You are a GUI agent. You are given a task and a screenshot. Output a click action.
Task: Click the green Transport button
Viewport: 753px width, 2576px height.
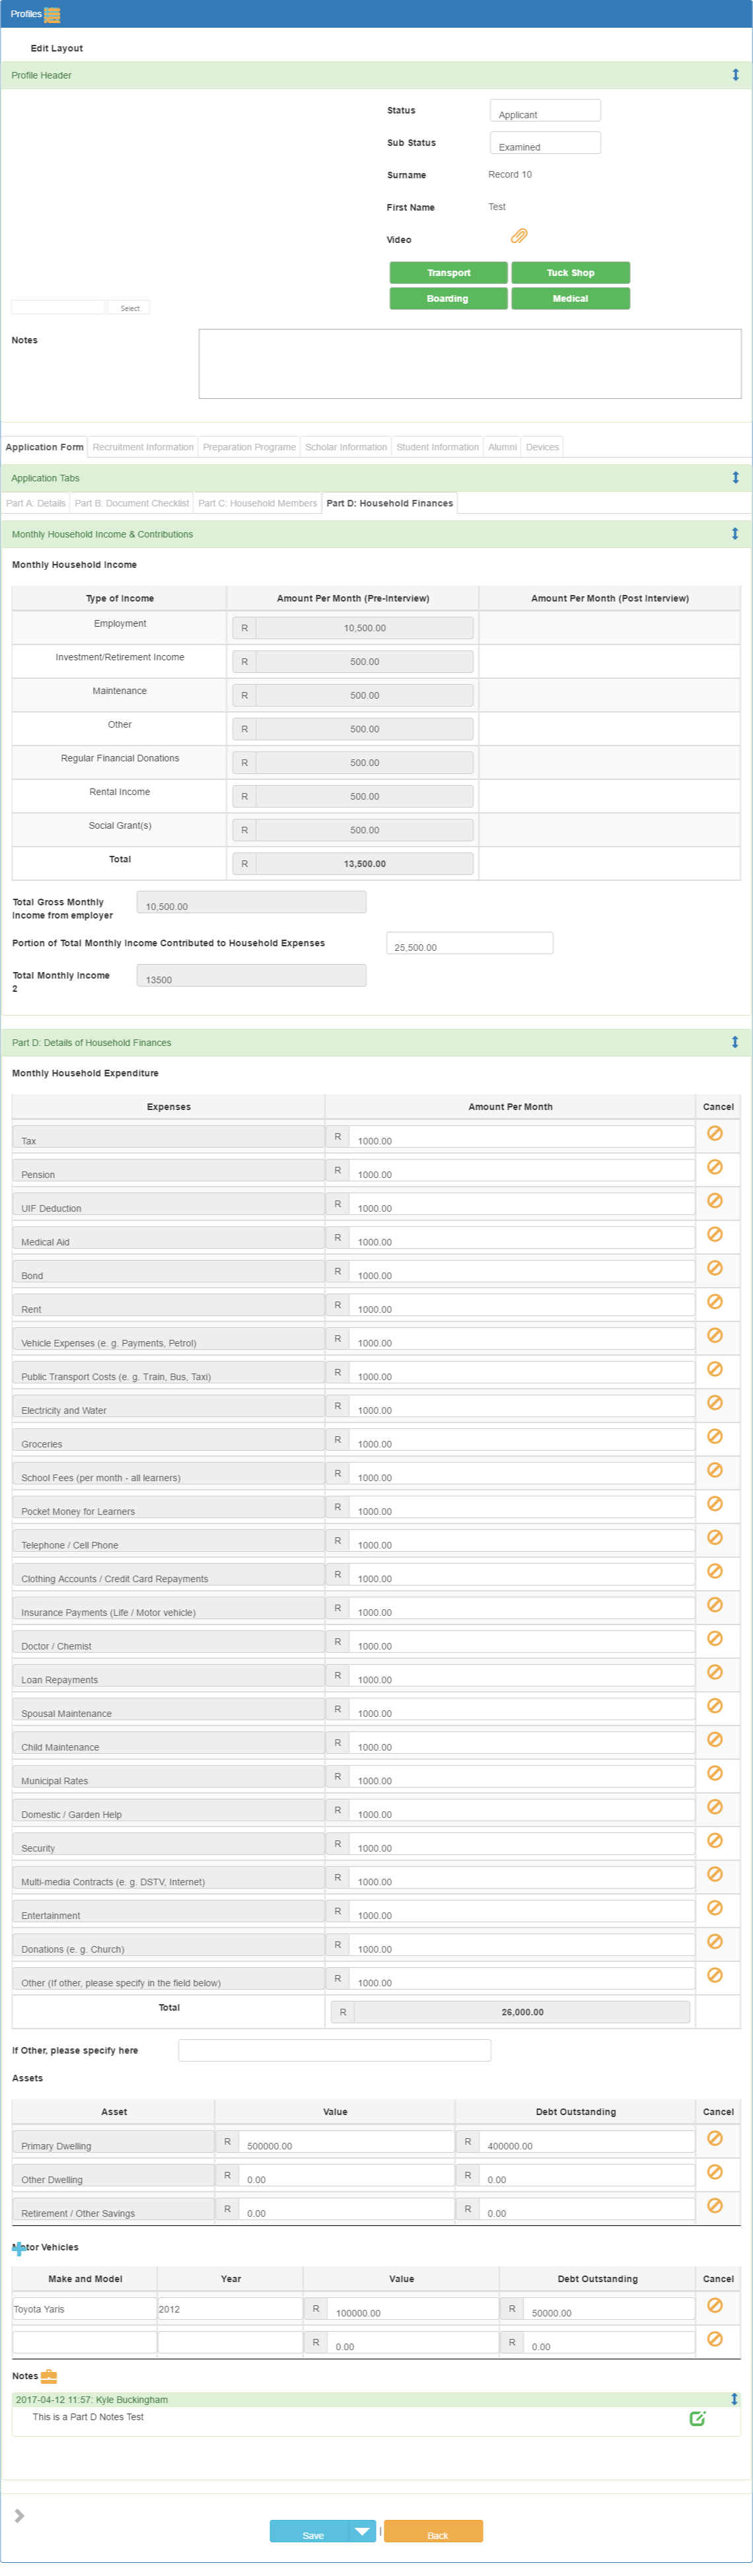point(448,273)
